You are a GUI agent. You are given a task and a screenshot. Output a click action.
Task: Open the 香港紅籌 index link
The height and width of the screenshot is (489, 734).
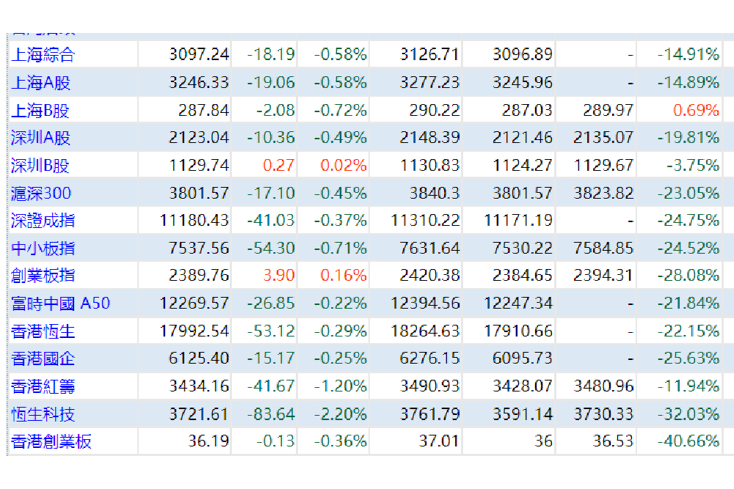tap(43, 386)
